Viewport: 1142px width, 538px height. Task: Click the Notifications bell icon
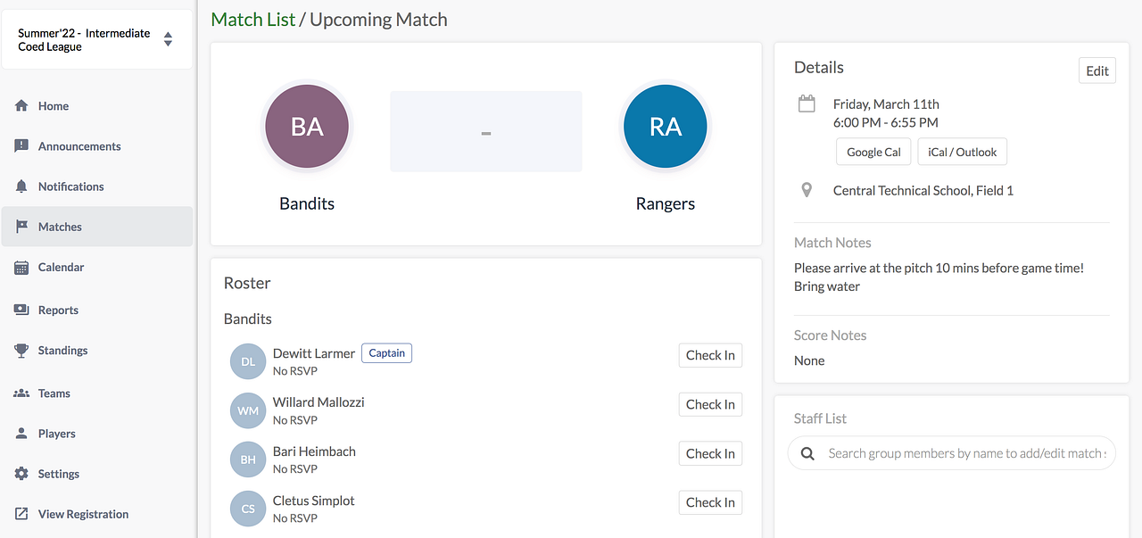pyautogui.click(x=21, y=186)
